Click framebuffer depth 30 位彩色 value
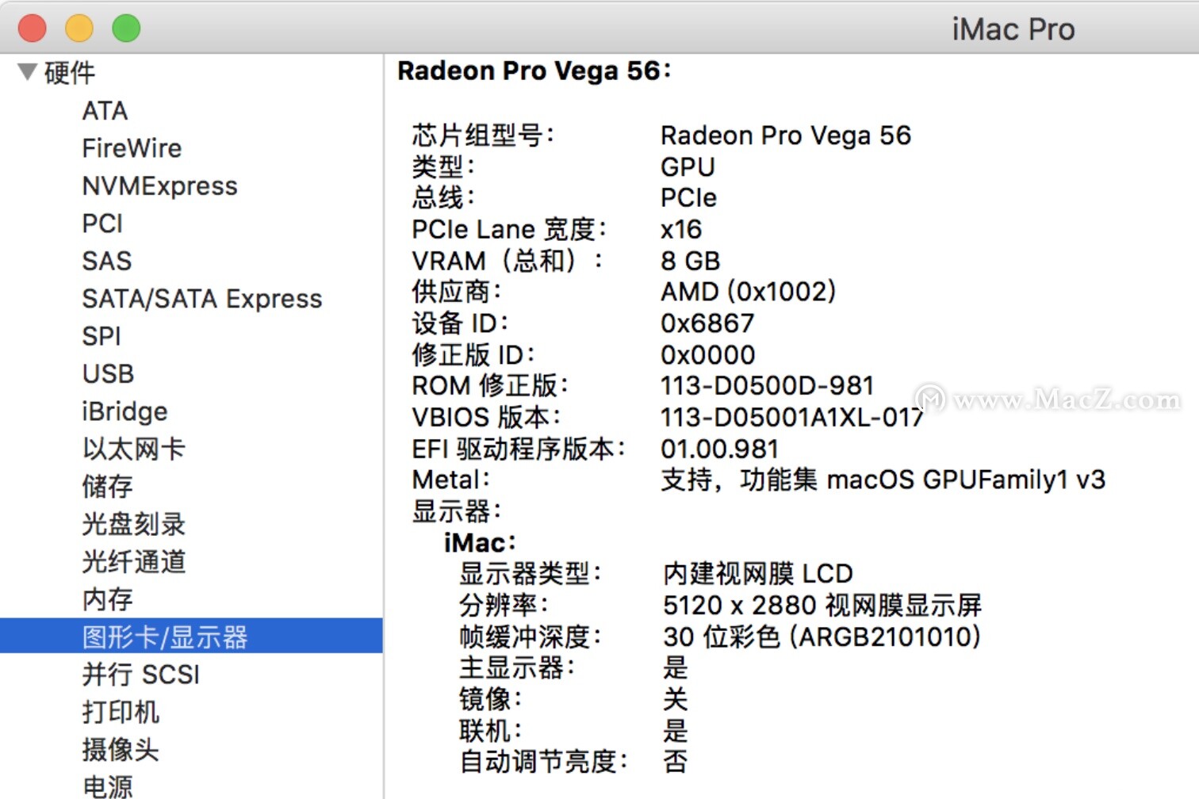The width and height of the screenshot is (1199, 799). click(822, 637)
